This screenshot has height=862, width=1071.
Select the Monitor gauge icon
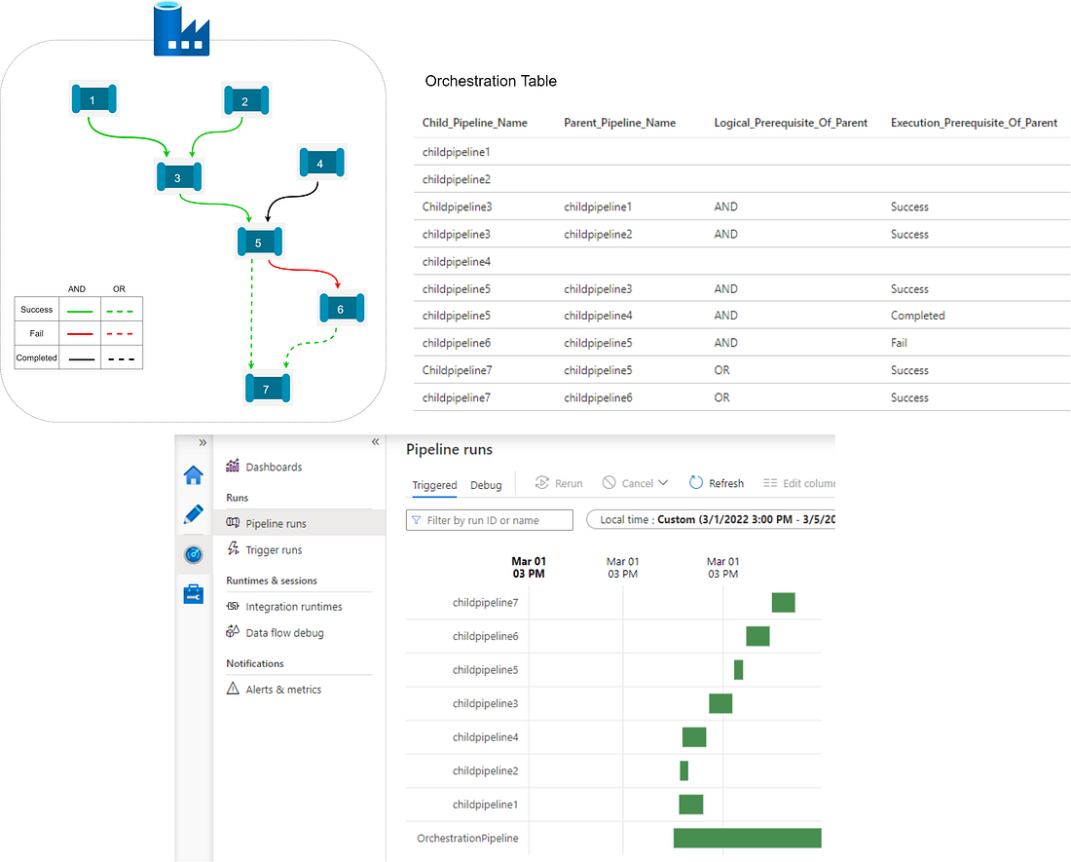point(194,554)
